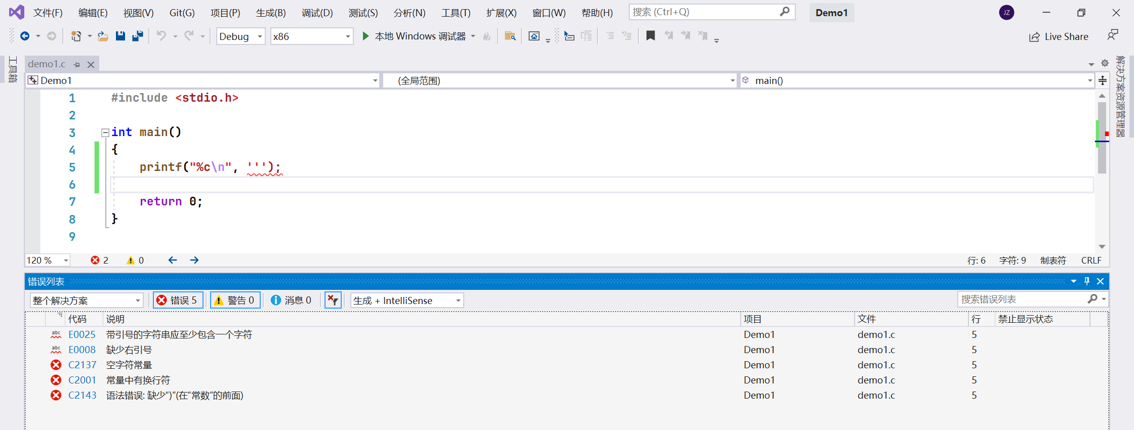Click the Save All toolbar icon

[x=137, y=36]
